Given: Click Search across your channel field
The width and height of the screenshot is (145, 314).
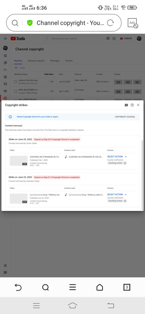Looking at the screenshot, I should pos(72,38).
